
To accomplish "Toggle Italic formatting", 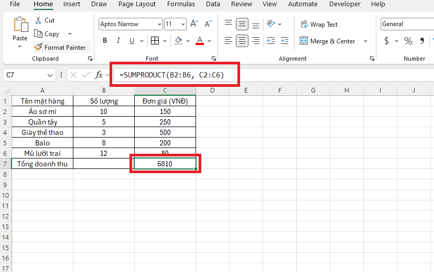I will (x=118, y=41).
